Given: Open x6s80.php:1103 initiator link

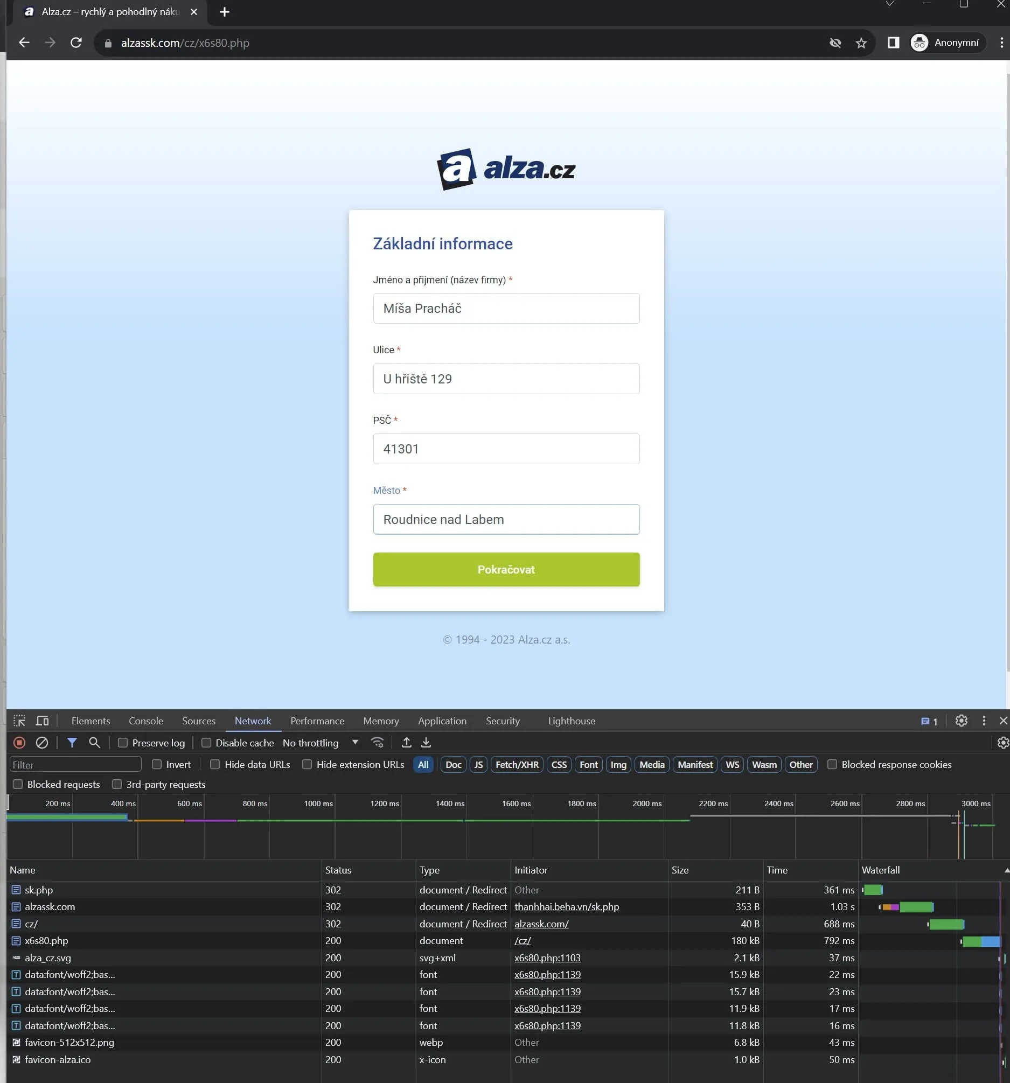Looking at the screenshot, I should click(x=547, y=958).
